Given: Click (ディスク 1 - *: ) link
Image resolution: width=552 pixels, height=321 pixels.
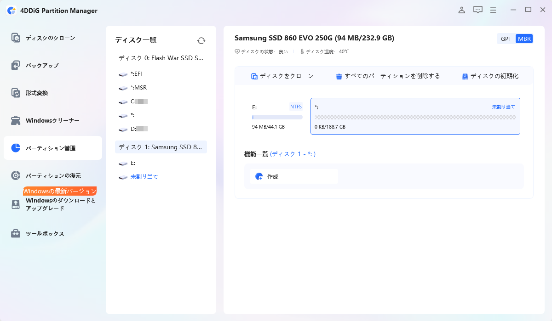Looking at the screenshot, I should [293, 154].
